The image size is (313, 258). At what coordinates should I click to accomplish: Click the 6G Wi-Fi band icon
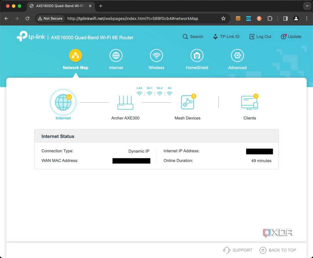coord(170,93)
